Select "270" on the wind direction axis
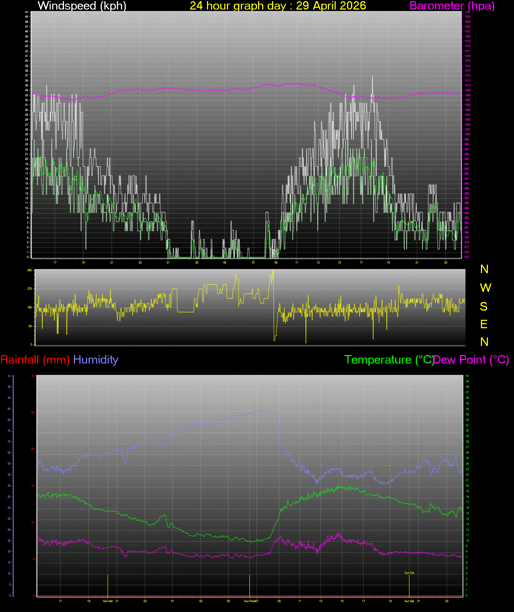514x612 pixels. [30, 289]
